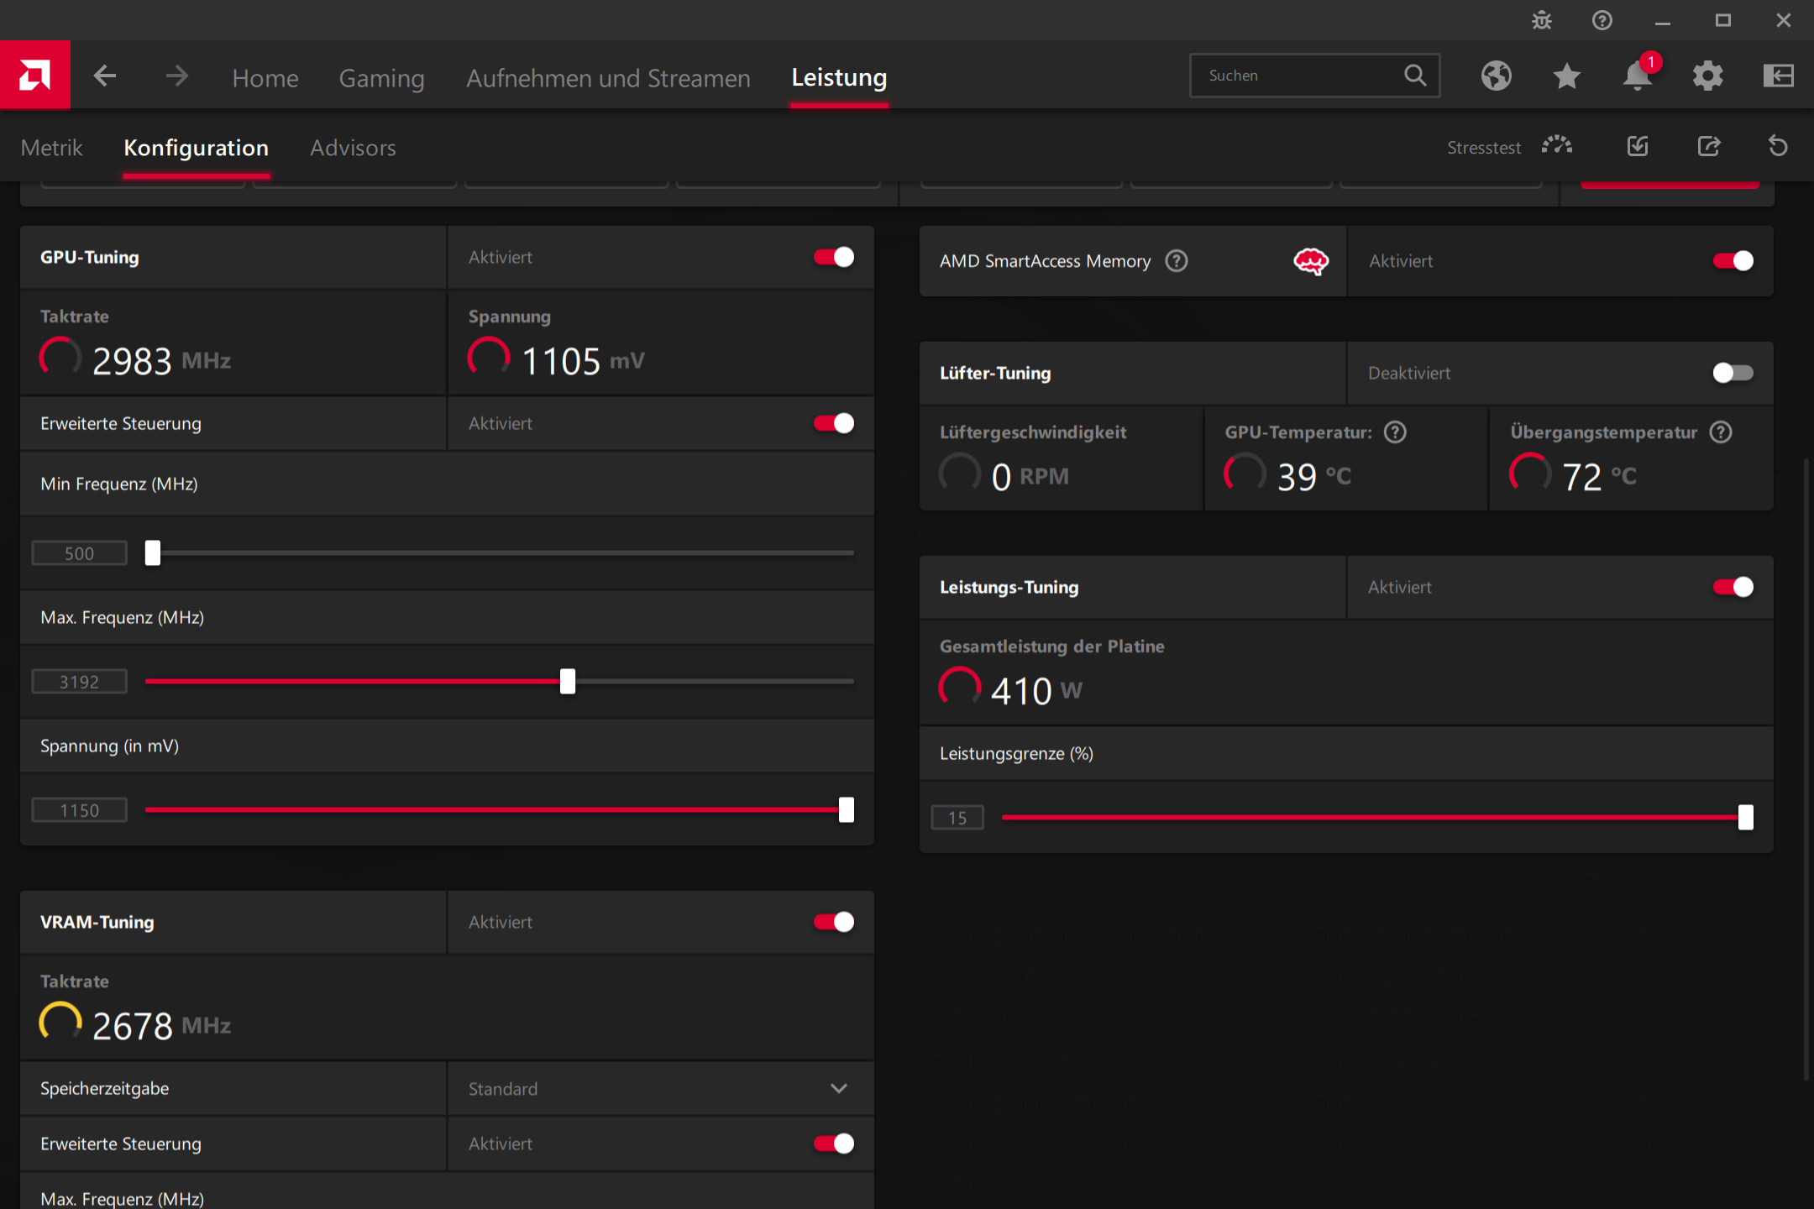Click Spannung value field 1150
1814x1209 pixels.
coord(80,810)
